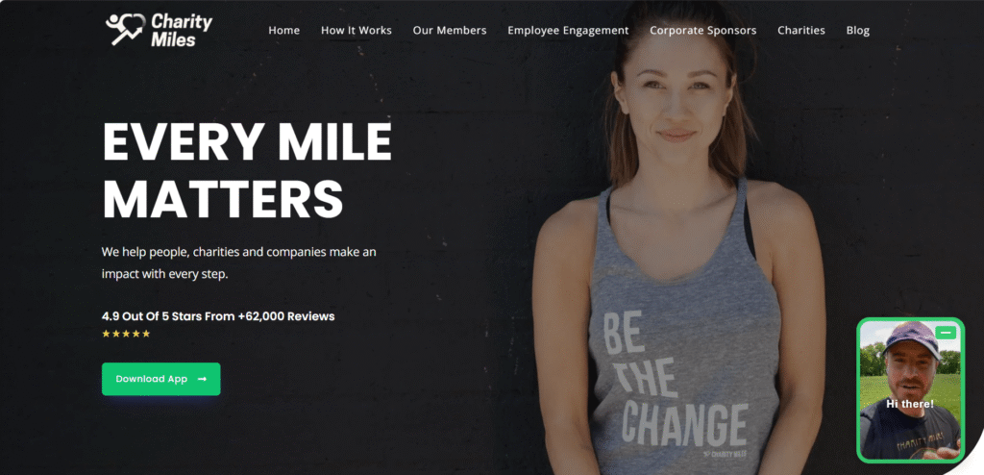Image resolution: width=984 pixels, height=475 pixels.
Task: Click the third yellow rating star
Action: pyautogui.click(x=126, y=334)
